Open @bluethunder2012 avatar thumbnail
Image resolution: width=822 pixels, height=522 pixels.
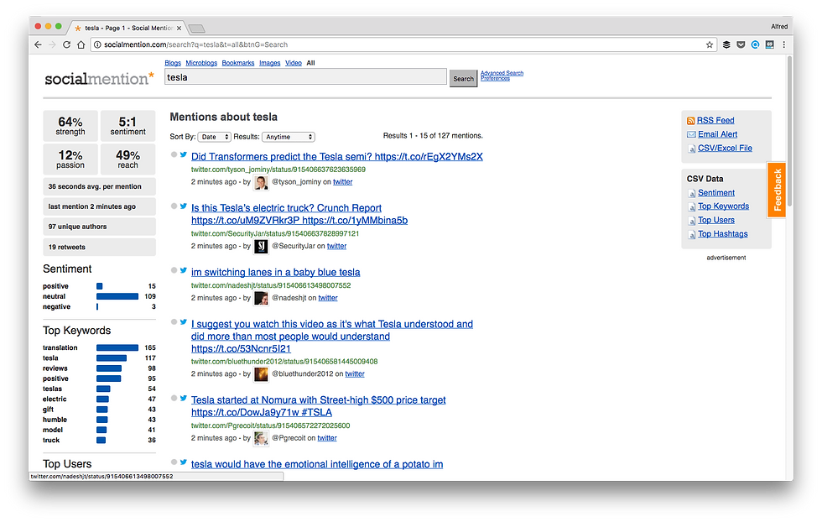261,374
